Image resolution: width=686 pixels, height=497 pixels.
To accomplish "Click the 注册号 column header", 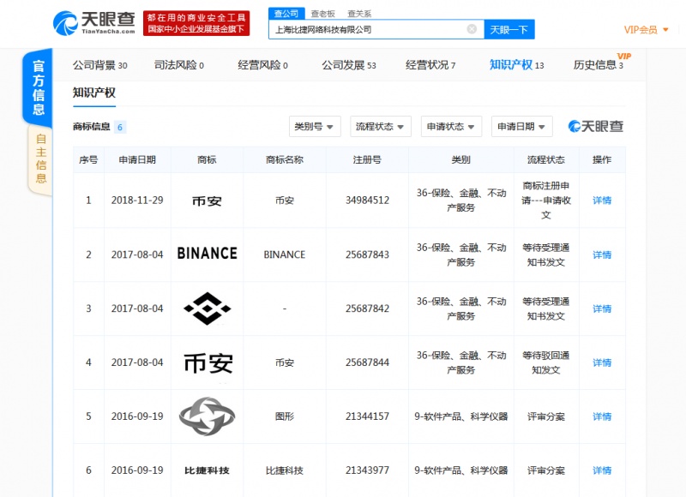I will pyautogui.click(x=367, y=159).
